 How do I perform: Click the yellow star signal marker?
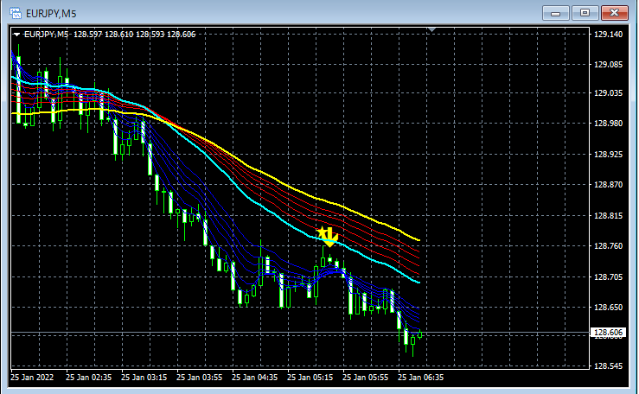(x=322, y=232)
